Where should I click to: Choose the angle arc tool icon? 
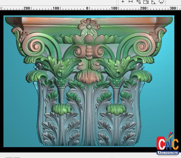point(153,2)
